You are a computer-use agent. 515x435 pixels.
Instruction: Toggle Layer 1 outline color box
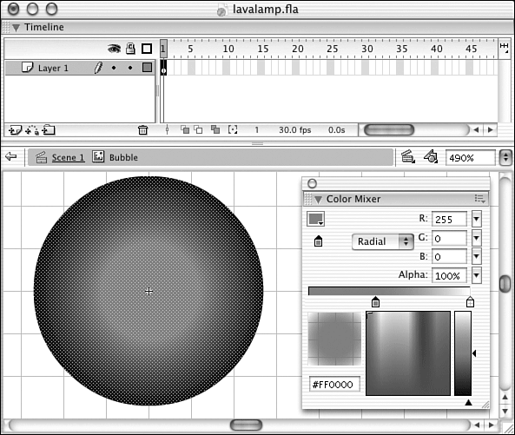point(147,68)
